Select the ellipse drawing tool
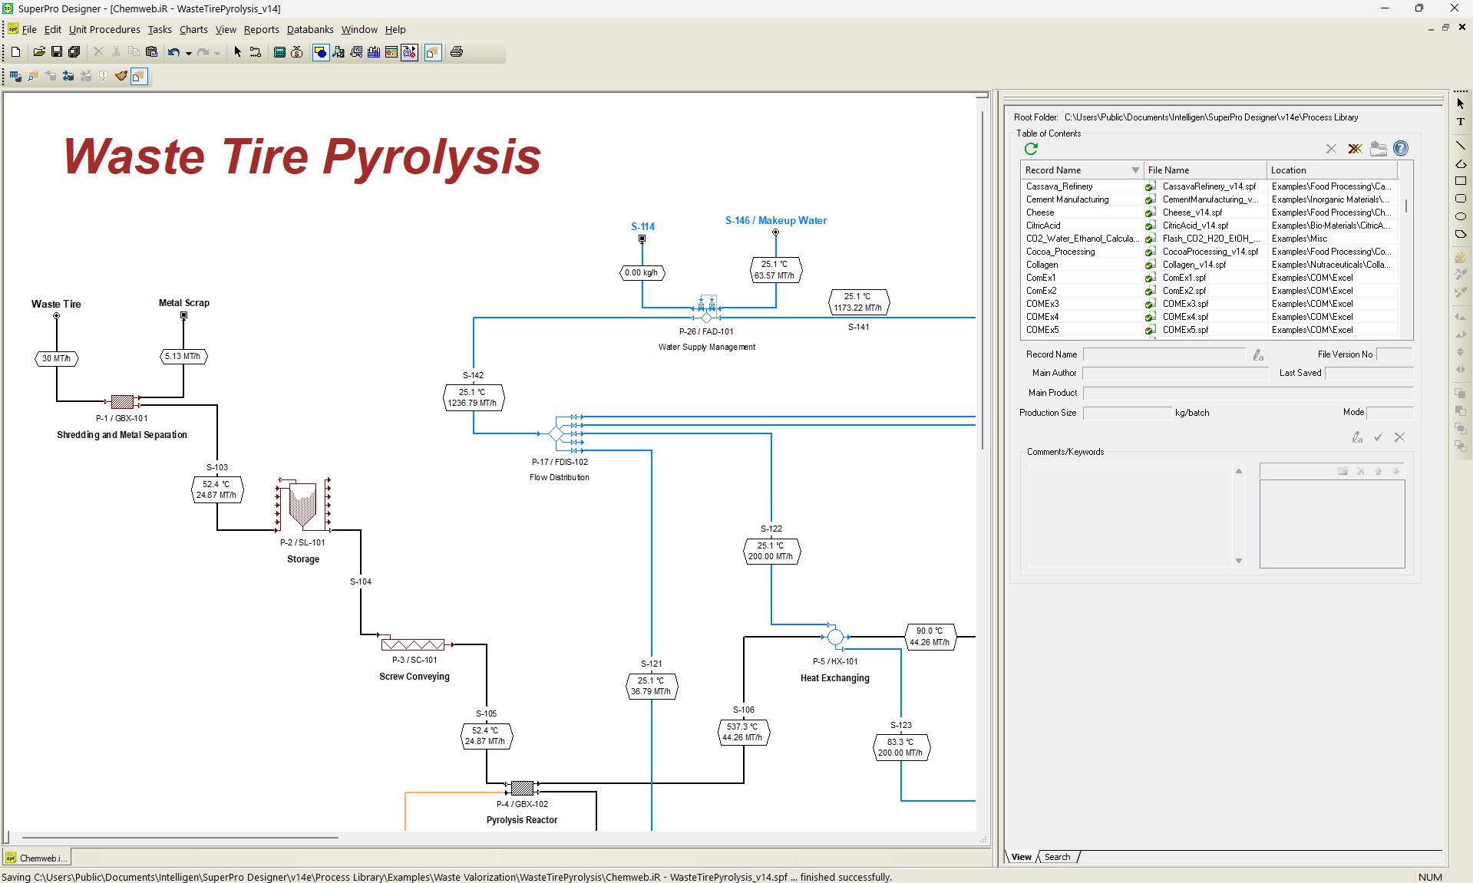The image size is (1473, 883). tap(1461, 216)
